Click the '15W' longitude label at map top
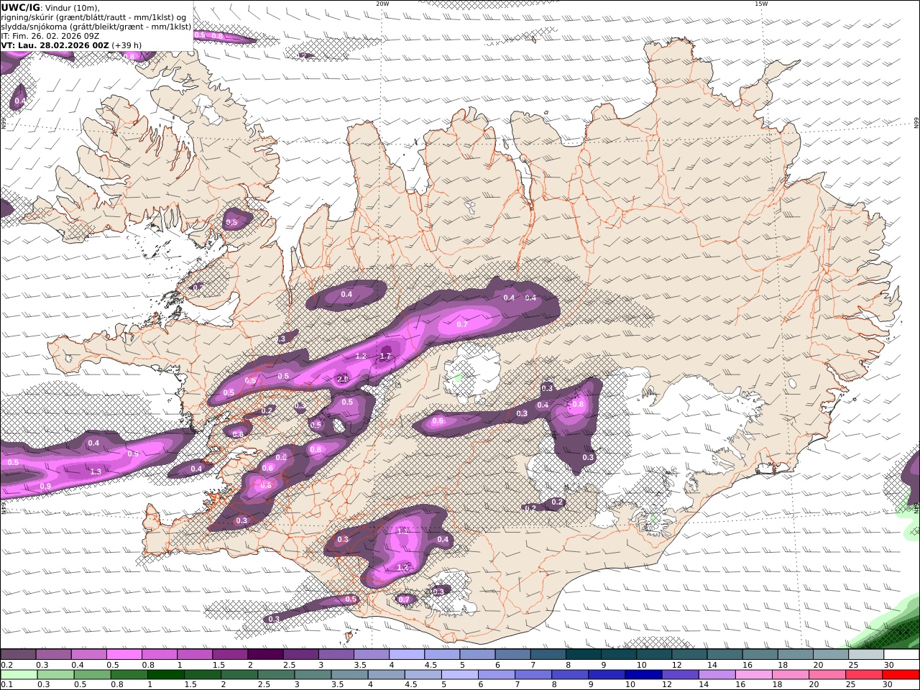This screenshot has height=690, width=920. point(761,4)
